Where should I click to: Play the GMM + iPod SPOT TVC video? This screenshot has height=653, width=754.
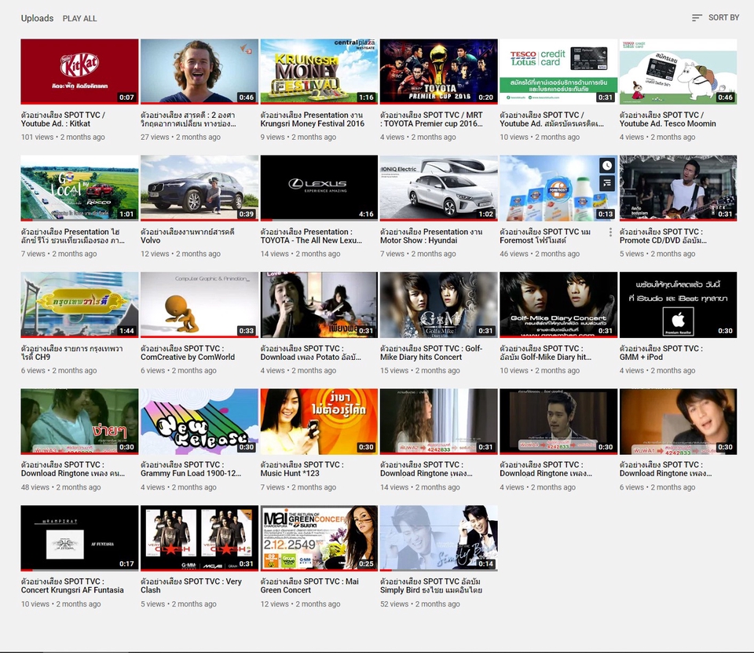click(676, 304)
